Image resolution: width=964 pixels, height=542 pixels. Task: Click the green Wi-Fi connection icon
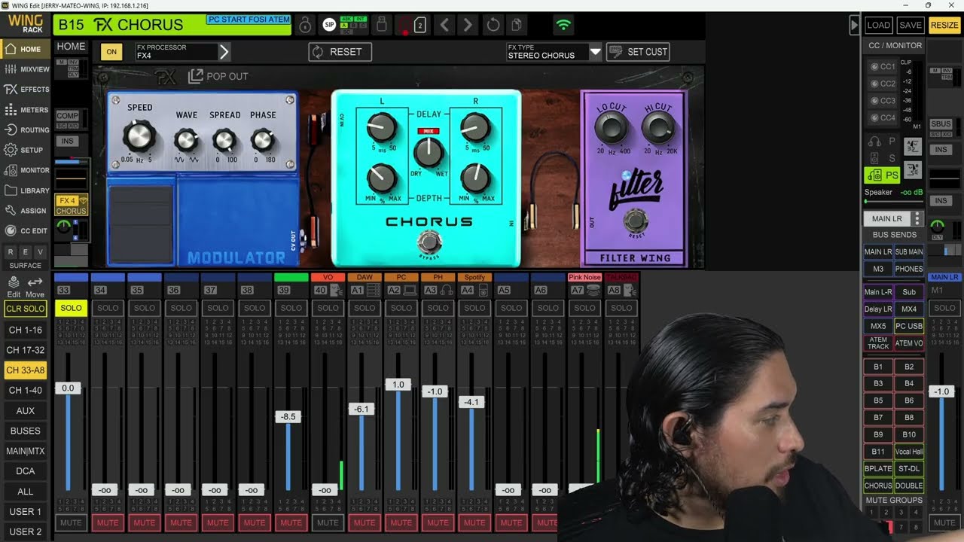563,25
